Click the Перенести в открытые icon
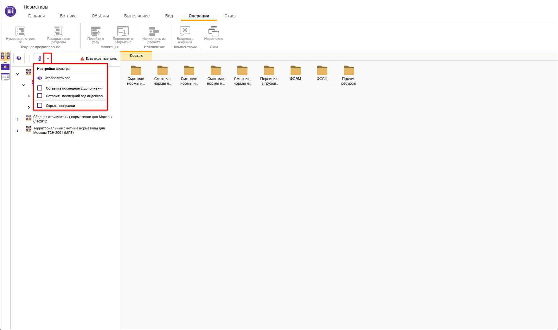This screenshot has width=558, height=330. pyautogui.click(x=123, y=32)
